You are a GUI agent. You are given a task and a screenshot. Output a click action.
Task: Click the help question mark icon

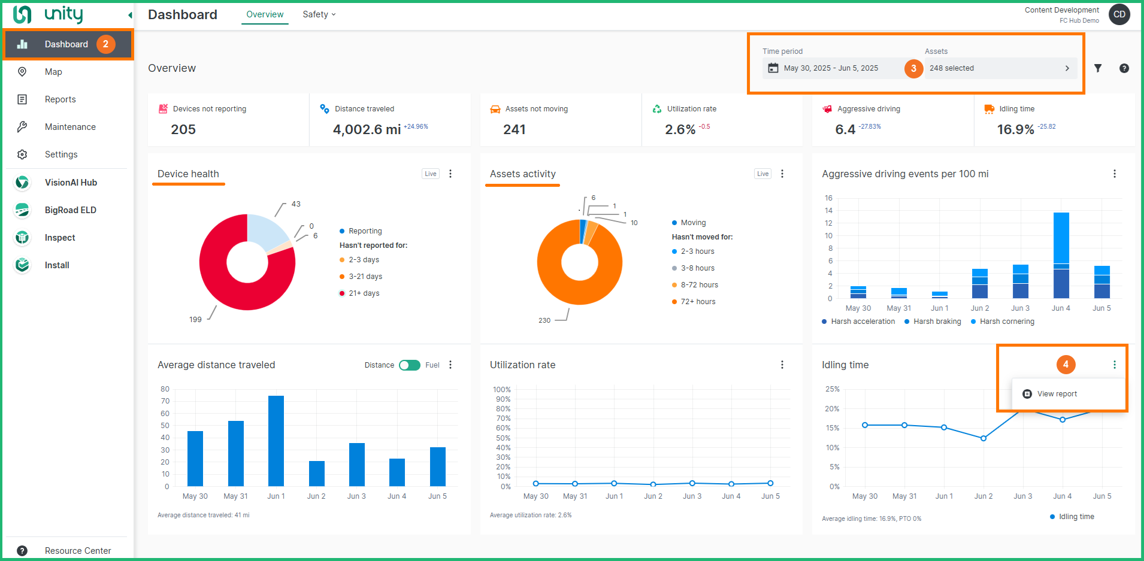1124,68
